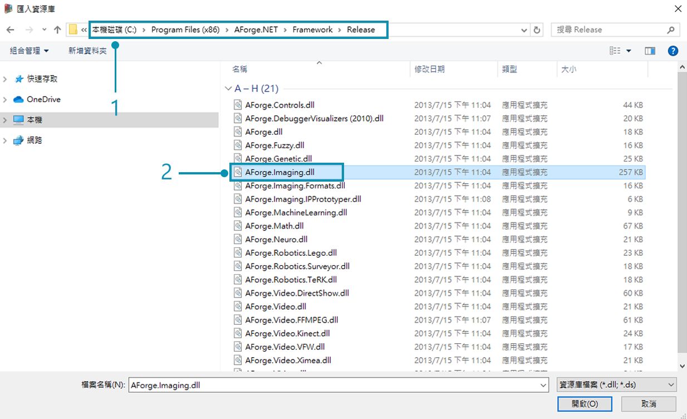Click the AForge.Video.VFW.dll file name
Viewport: 687px width, 419px height.
pyautogui.click(x=285, y=347)
